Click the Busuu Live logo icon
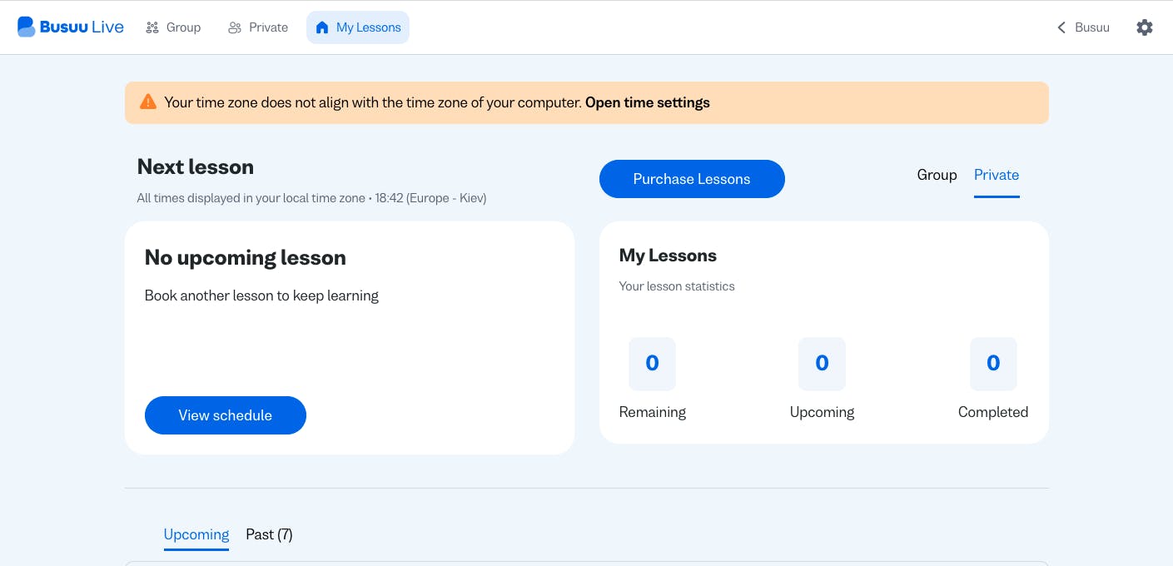The image size is (1173, 566). click(27, 27)
